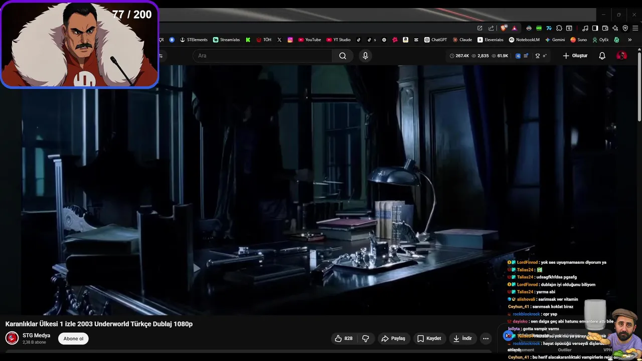This screenshot has height=361, width=642.
Task: Click the open-in-new-window icon in address bar
Action: tap(479, 28)
